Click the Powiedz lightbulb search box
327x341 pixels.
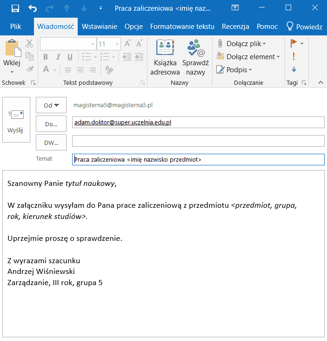[304, 27]
